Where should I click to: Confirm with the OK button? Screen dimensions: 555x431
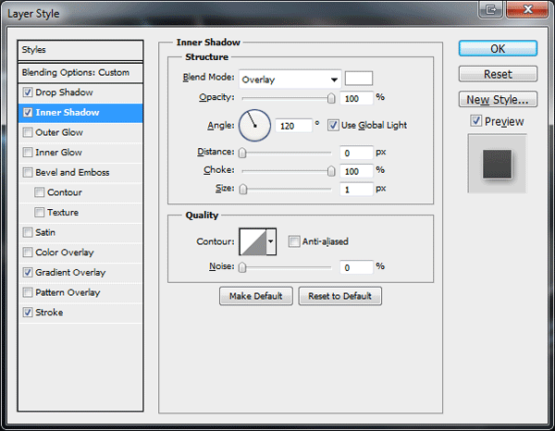[498, 48]
